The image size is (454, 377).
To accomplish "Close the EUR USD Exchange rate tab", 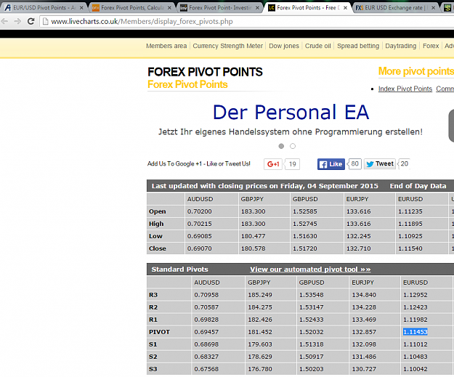I will 433,8.
